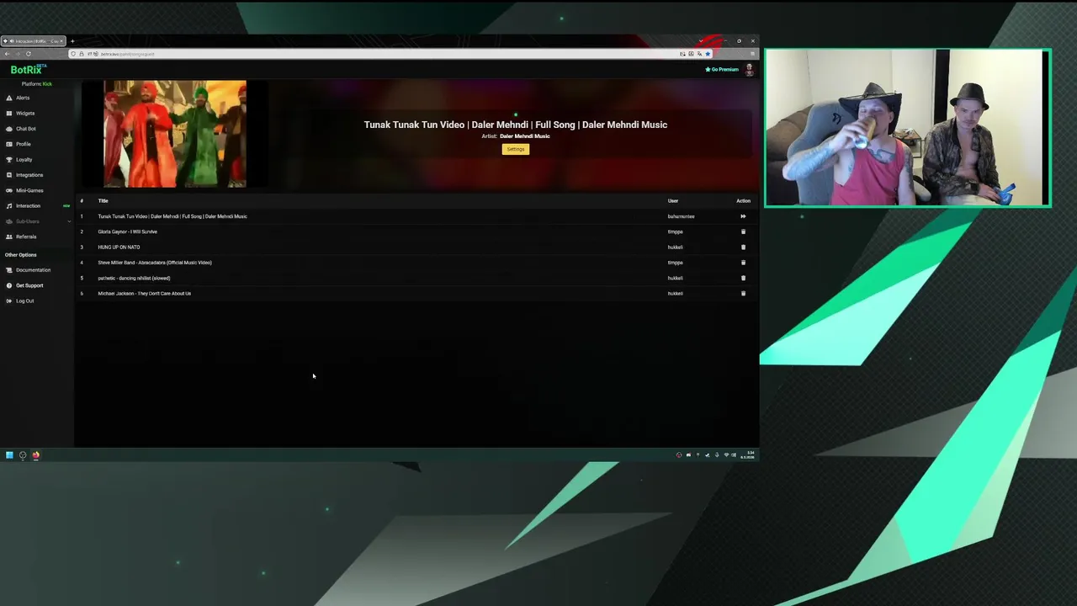This screenshot has height=606, width=1077.
Task: Open the Documentation link in sidebar
Action: [x=33, y=270]
